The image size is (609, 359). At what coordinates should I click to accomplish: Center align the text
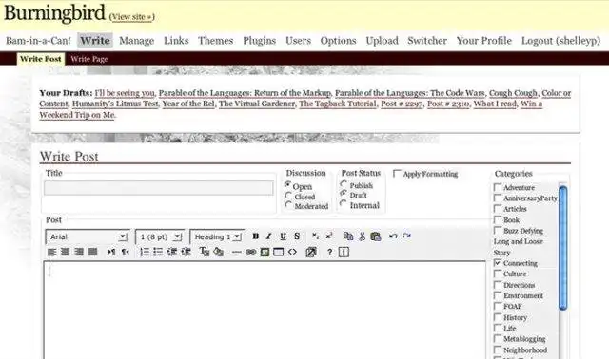click(65, 252)
